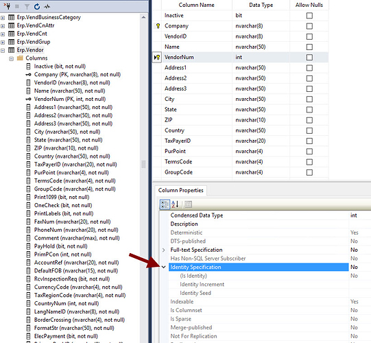Click the Object Explorer vertical scrollbar thumb
Image resolution: width=371 pixels, height=343 pixels.
(x=143, y=164)
